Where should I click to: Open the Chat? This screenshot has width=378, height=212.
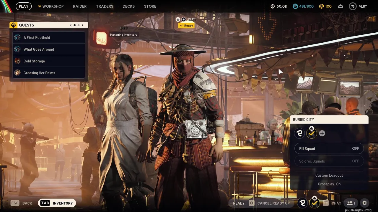coord(336,203)
